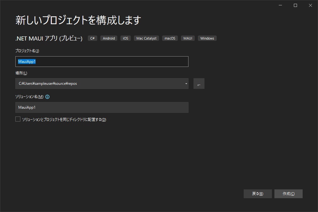Click the project name input field
Viewport: 318px width, 212px height.
[102, 62]
